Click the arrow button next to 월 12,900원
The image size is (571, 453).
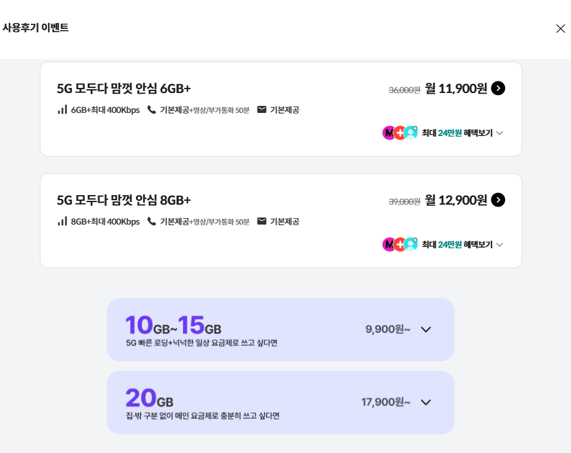click(498, 200)
